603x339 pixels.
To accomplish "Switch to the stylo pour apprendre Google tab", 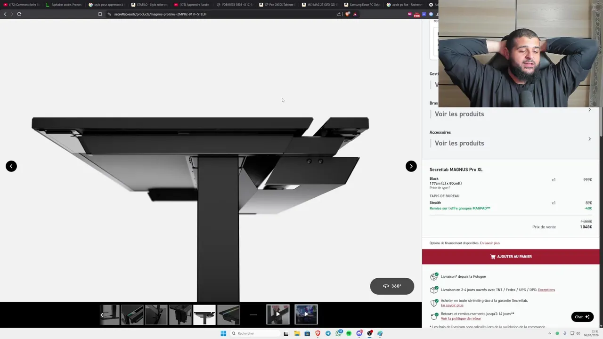I will click(x=106, y=5).
